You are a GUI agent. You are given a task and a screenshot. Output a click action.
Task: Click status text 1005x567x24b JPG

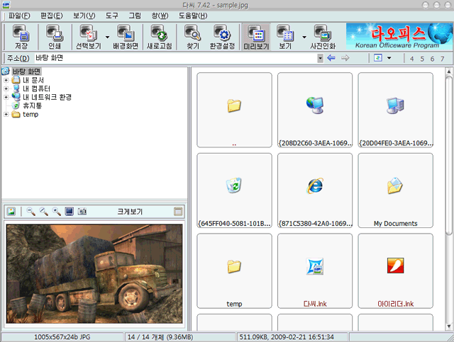point(62,337)
